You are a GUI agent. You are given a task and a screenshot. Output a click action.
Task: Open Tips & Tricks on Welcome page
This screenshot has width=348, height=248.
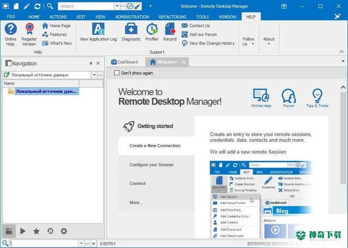317,98
